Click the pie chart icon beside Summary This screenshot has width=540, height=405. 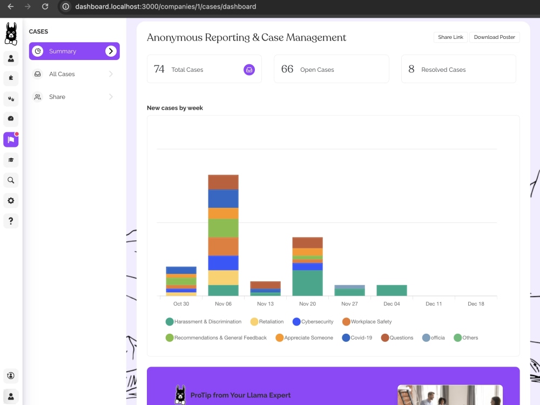click(38, 51)
